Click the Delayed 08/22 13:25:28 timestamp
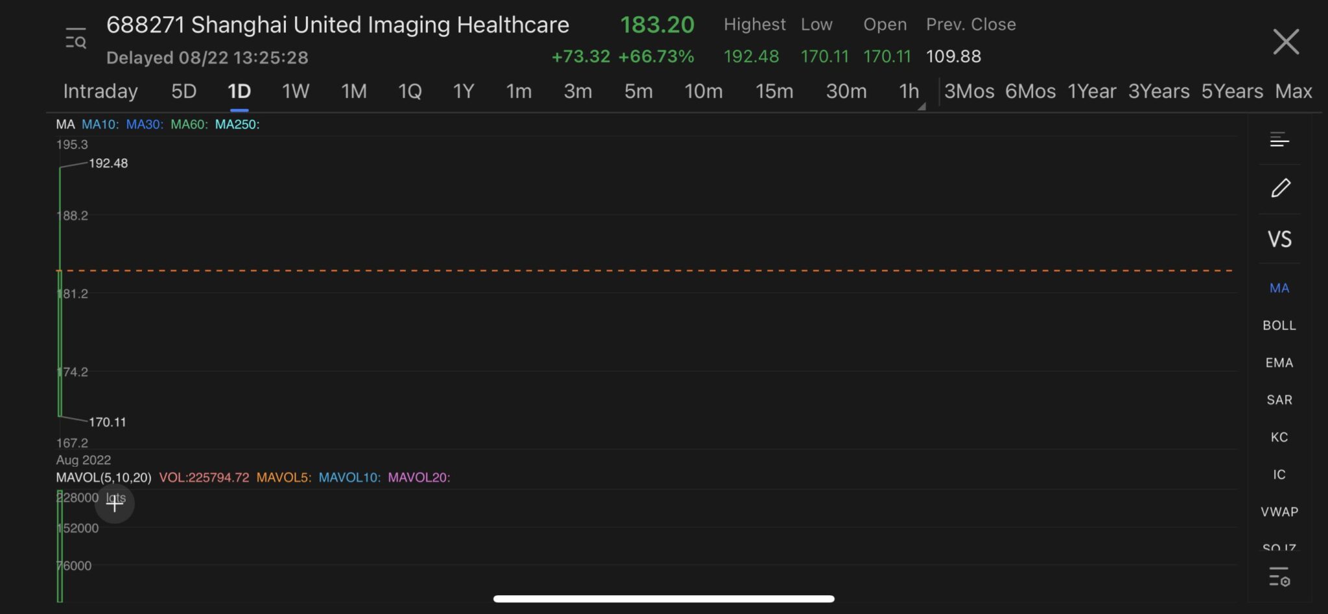 click(x=207, y=58)
